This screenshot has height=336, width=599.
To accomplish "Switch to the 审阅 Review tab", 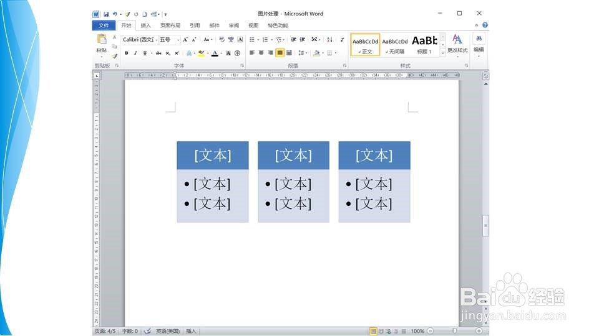I will [x=234, y=25].
